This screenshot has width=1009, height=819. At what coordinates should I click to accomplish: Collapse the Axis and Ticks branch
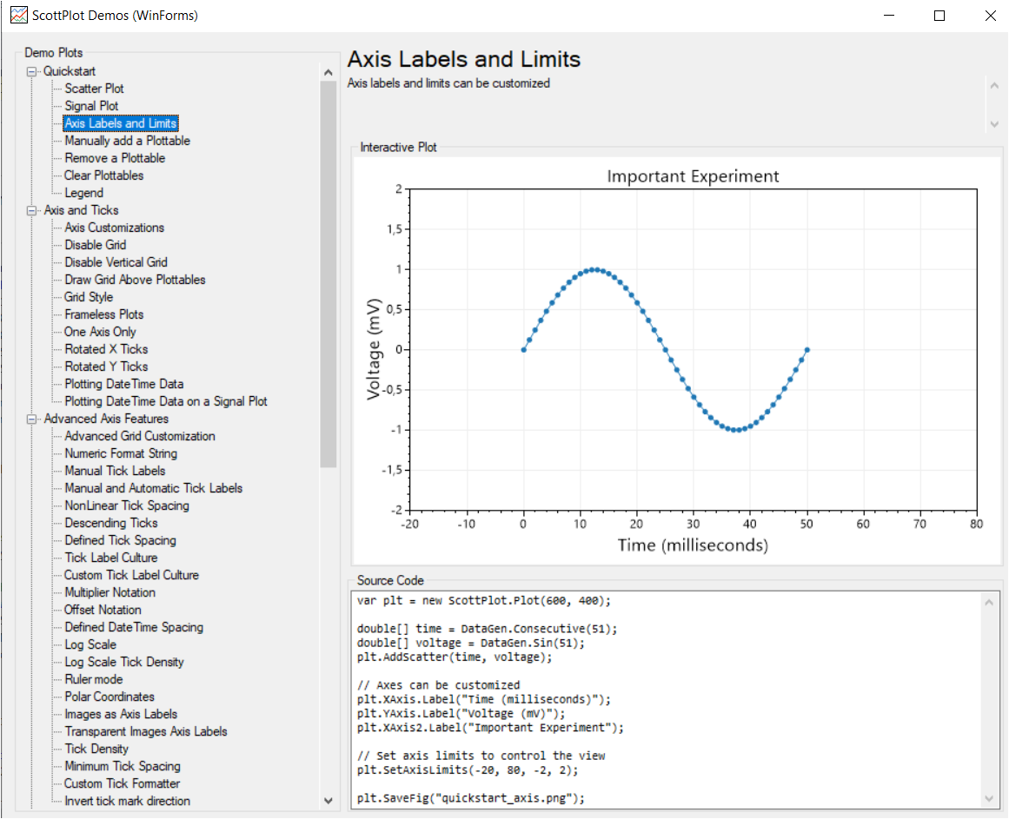pyautogui.click(x=30, y=210)
